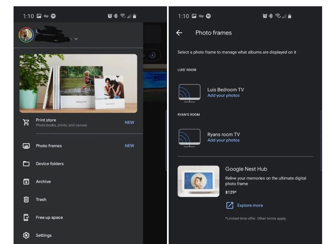
Task: Tap the Device folders folder icon
Action: point(26,164)
